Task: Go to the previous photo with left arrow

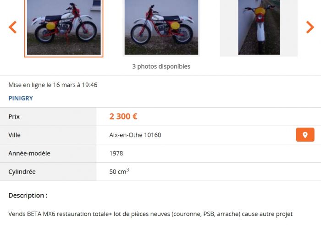Action: pyautogui.click(x=12, y=27)
